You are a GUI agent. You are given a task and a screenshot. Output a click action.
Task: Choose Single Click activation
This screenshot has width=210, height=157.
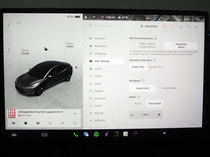point(138,67)
